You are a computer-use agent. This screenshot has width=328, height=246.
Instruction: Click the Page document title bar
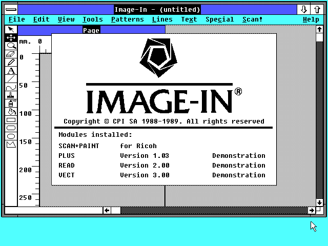(x=91, y=30)
